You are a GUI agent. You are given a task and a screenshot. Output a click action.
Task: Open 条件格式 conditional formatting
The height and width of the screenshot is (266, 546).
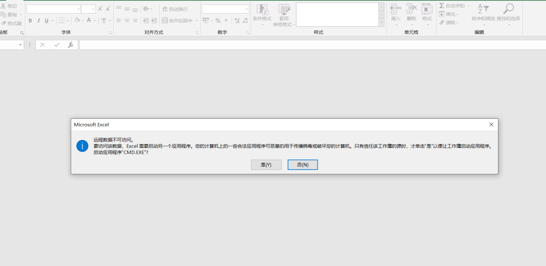(262, 15)
